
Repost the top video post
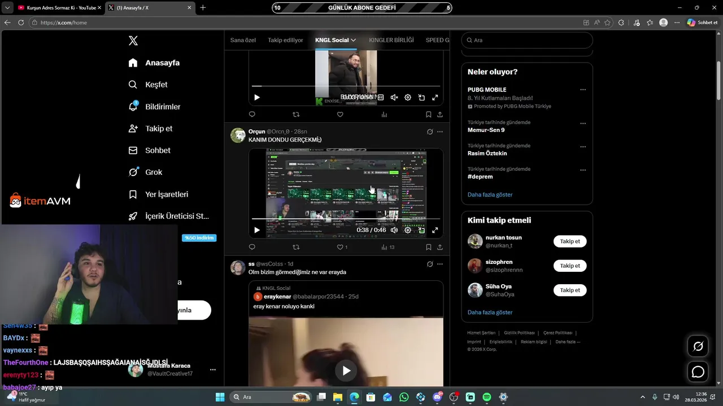coord(296,114)
